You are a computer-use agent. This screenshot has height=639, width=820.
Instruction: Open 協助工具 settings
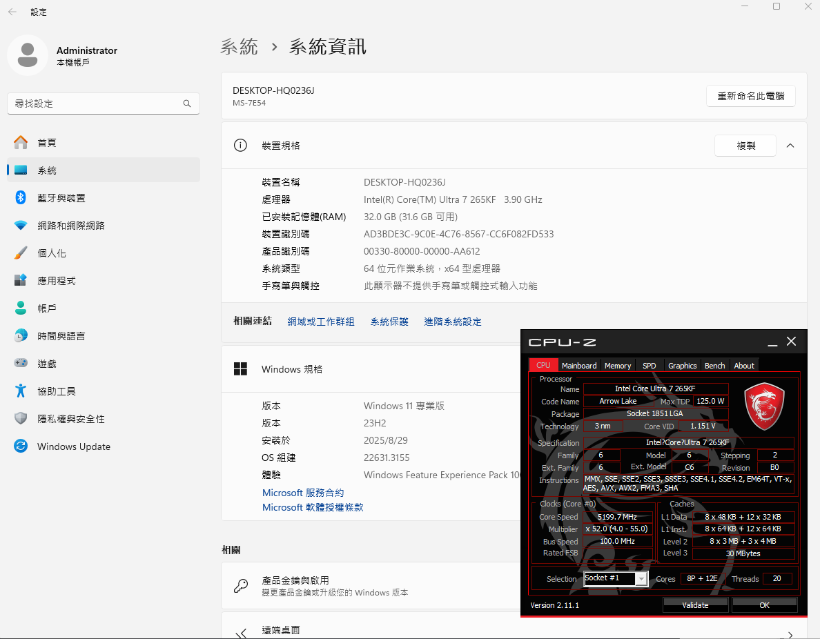point(104,391)
